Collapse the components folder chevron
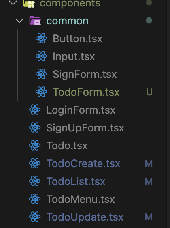Screen dimensions: 170x228 pyautogui.click(x=13, y=3)
